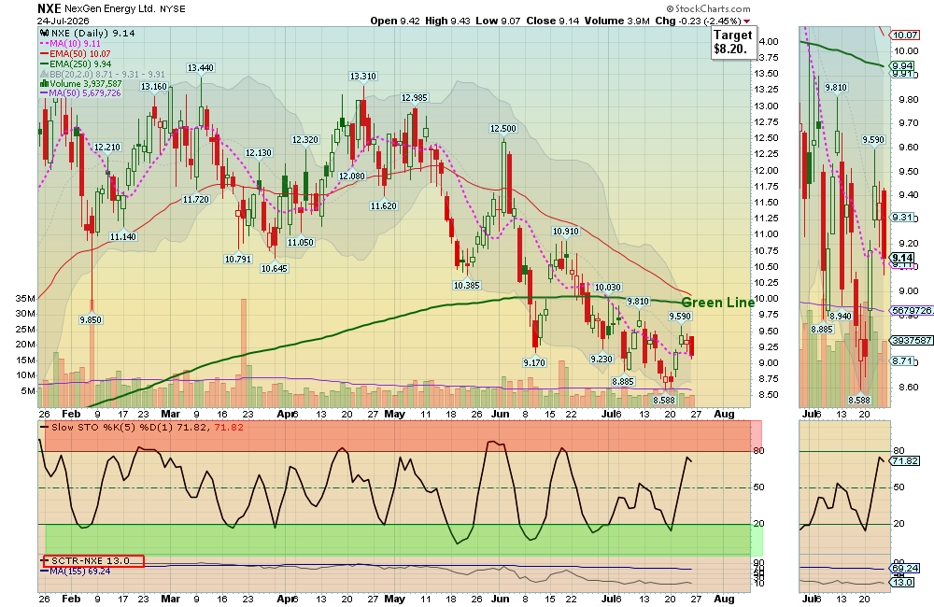
Task: Click the 9.230 price low label
Action: 601,360
